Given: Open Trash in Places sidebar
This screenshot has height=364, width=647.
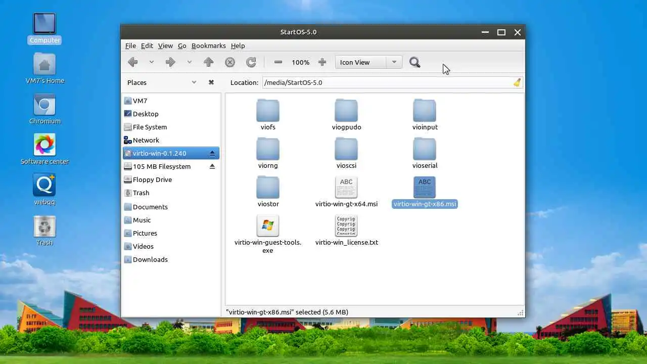Looking at the screenshot, I should tap(171, 193).
